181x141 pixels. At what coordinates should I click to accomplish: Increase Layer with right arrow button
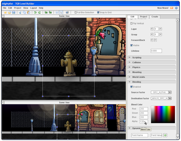(160, 29)
